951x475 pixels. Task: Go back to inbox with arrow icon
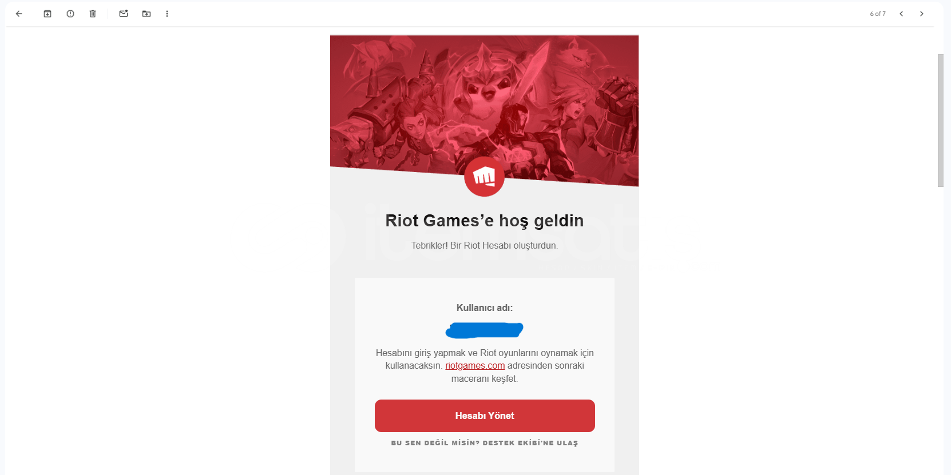[x=19, y=14]
